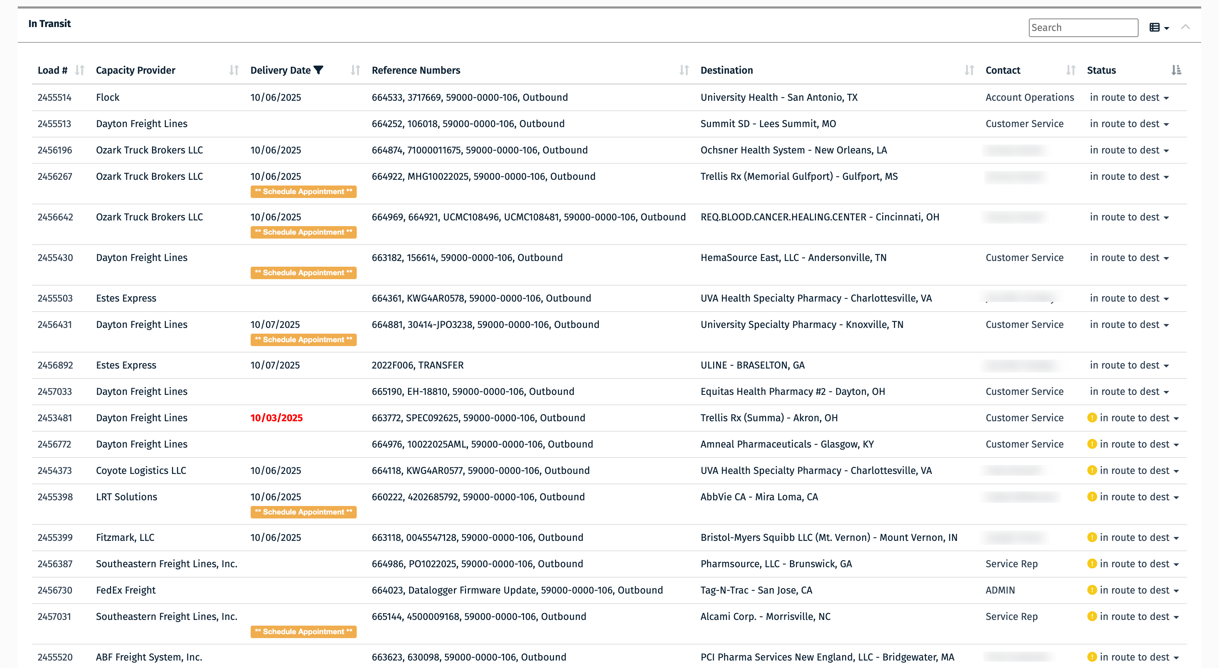
Task: Click the Status column sort icon
Action: (1176, 70)
